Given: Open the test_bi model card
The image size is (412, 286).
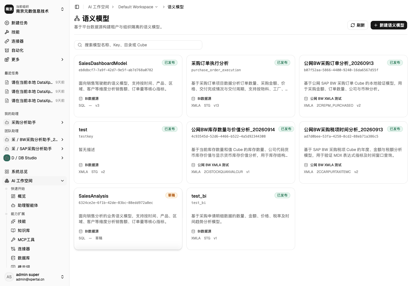Looking at the screenshot, I should coord(241,219).
